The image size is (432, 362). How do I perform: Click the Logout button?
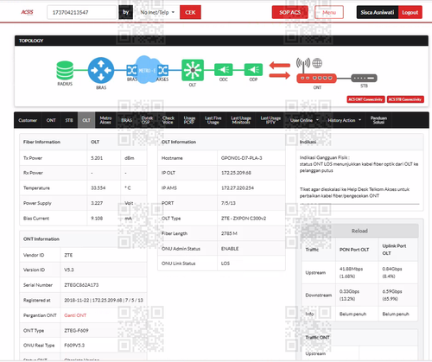(x=410, y=12)
